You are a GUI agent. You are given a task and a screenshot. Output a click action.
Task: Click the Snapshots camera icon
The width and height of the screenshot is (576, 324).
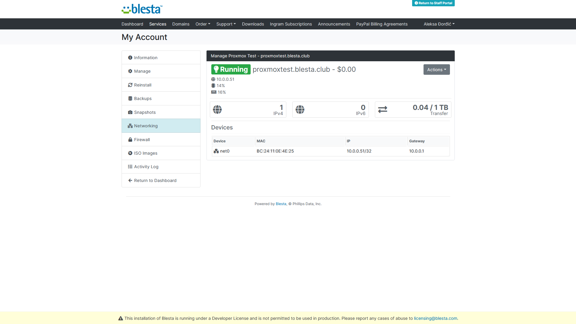pos(130,112)
